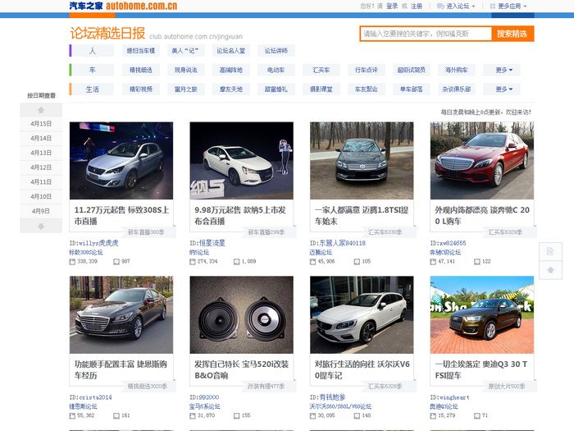Click the 登录 link in top bar

(x=392, y=6)
